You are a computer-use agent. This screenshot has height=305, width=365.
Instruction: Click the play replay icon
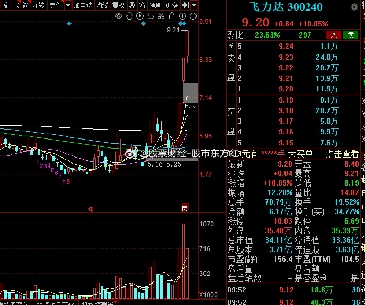pos(140,16)
